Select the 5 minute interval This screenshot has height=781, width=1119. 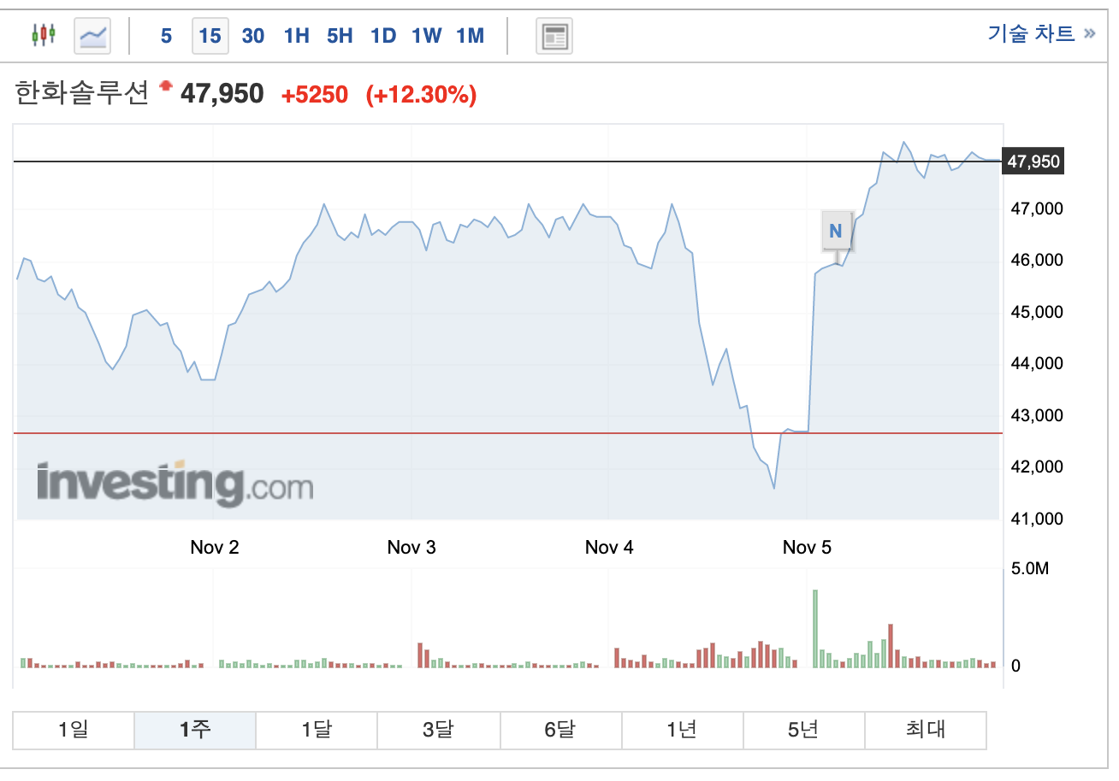[x=166, y=36]
